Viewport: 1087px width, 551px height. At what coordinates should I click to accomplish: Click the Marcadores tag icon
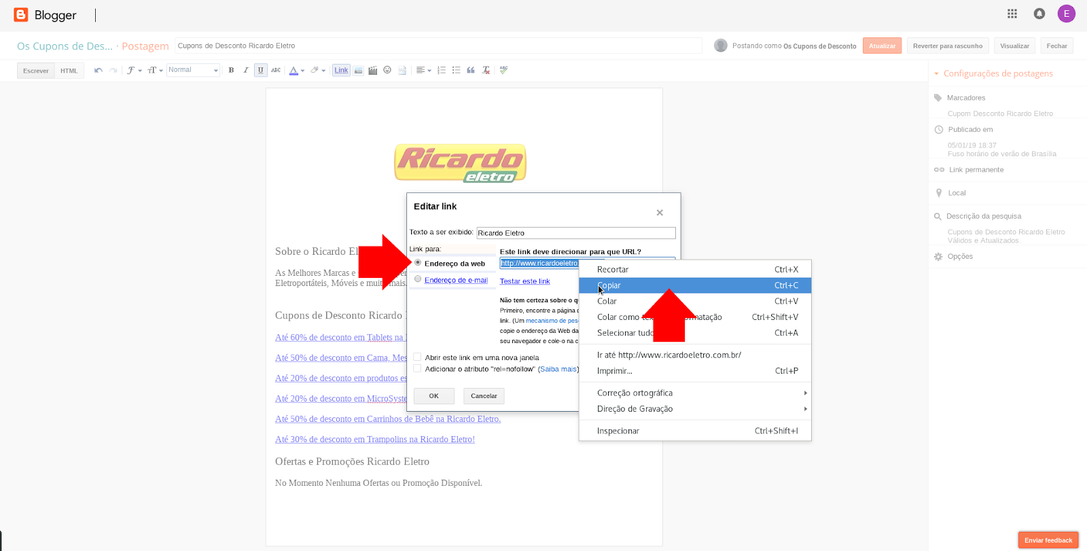[x=938, y=98]
